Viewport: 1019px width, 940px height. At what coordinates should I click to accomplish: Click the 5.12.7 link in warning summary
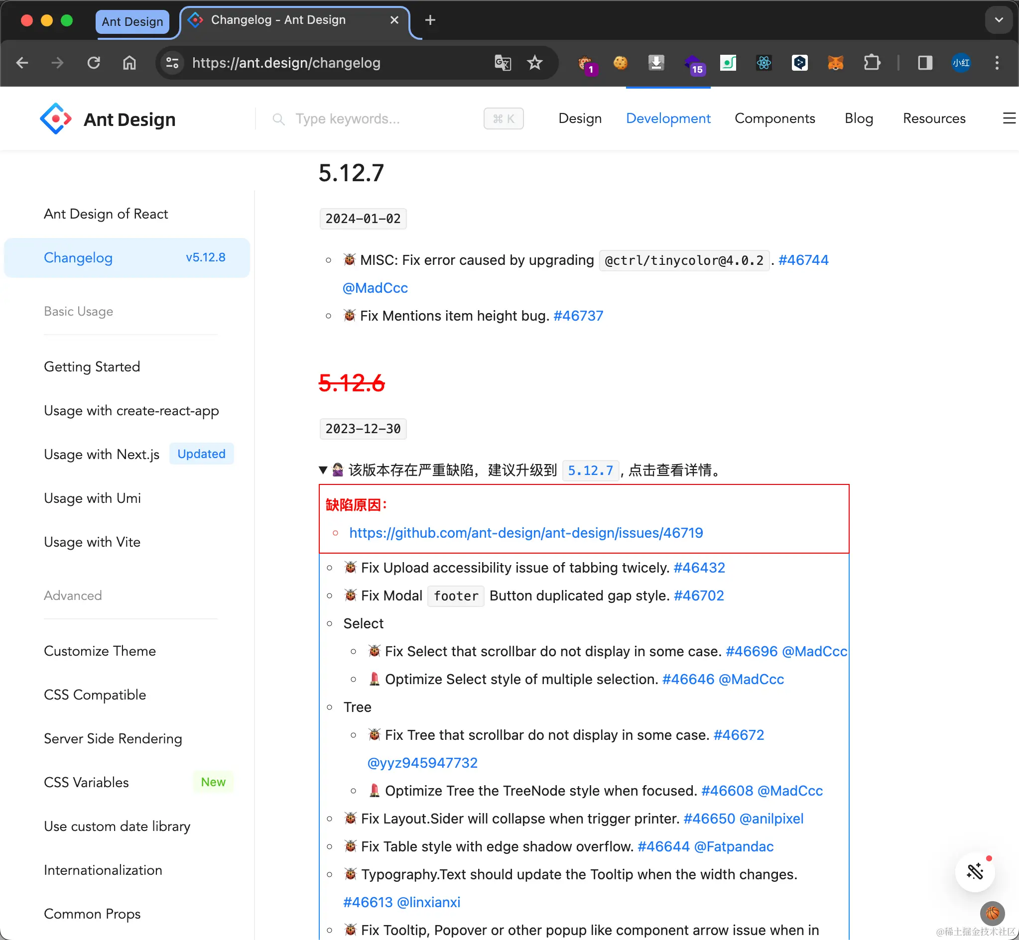(x=590, y=470)
